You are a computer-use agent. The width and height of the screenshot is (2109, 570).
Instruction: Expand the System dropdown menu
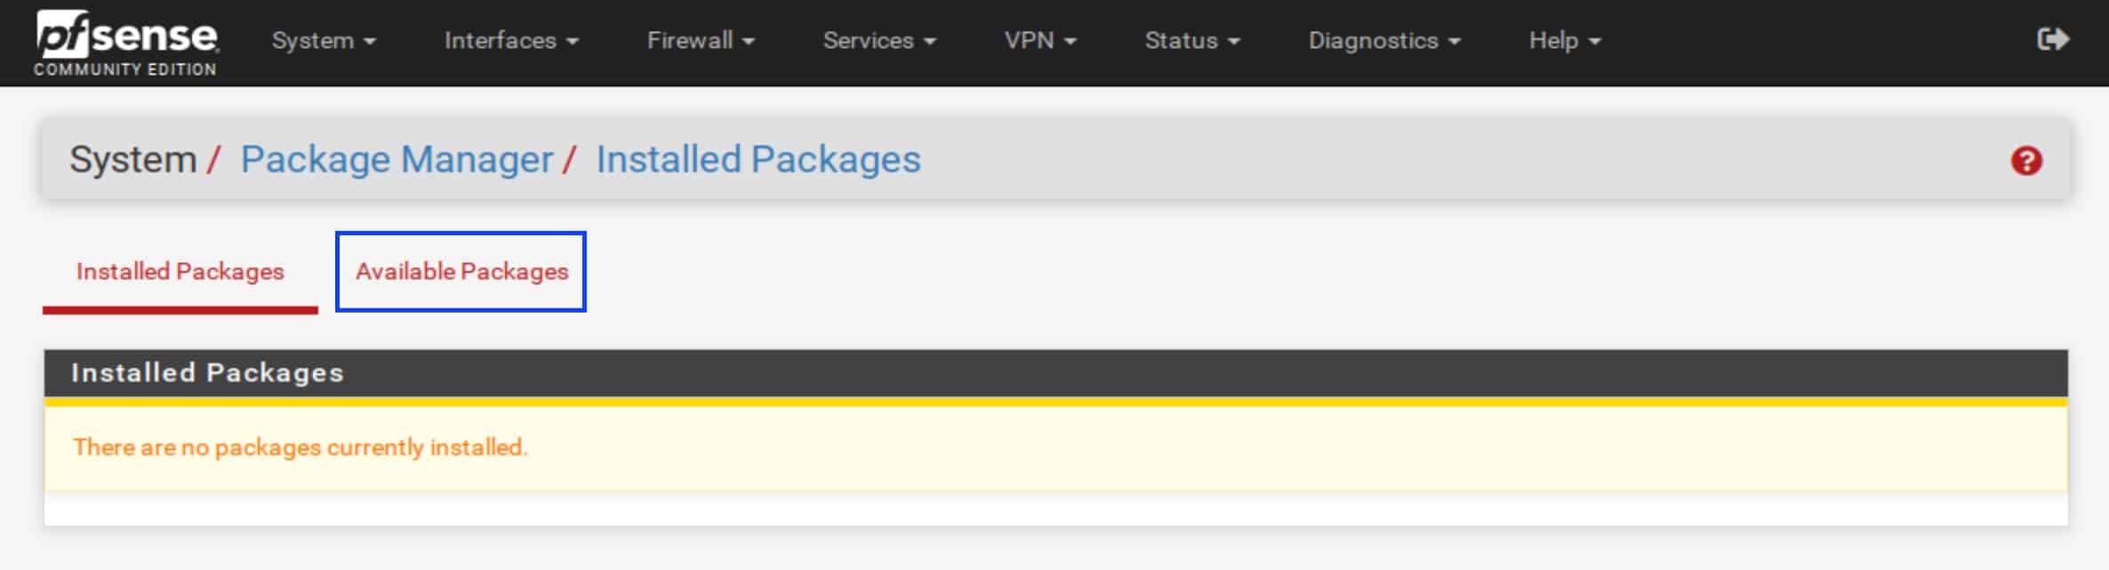point(325,41)
